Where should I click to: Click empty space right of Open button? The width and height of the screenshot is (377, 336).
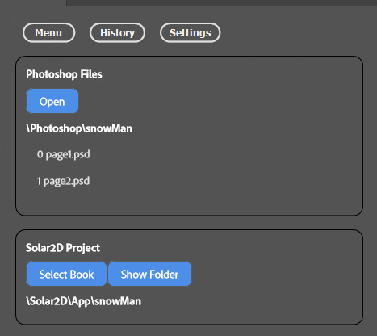tap(218, 101)
